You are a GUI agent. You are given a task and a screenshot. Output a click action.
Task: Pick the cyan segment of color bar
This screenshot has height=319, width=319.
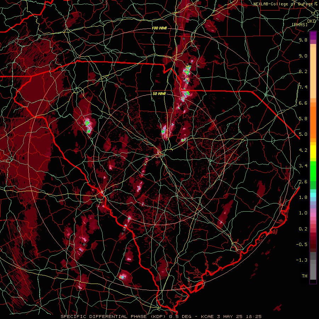coord(313,195)
